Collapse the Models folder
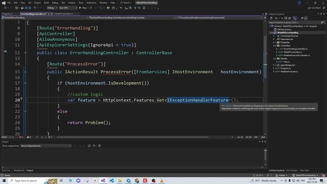The width and height of the screenshot is (327, 184). [x=274, y=59]
